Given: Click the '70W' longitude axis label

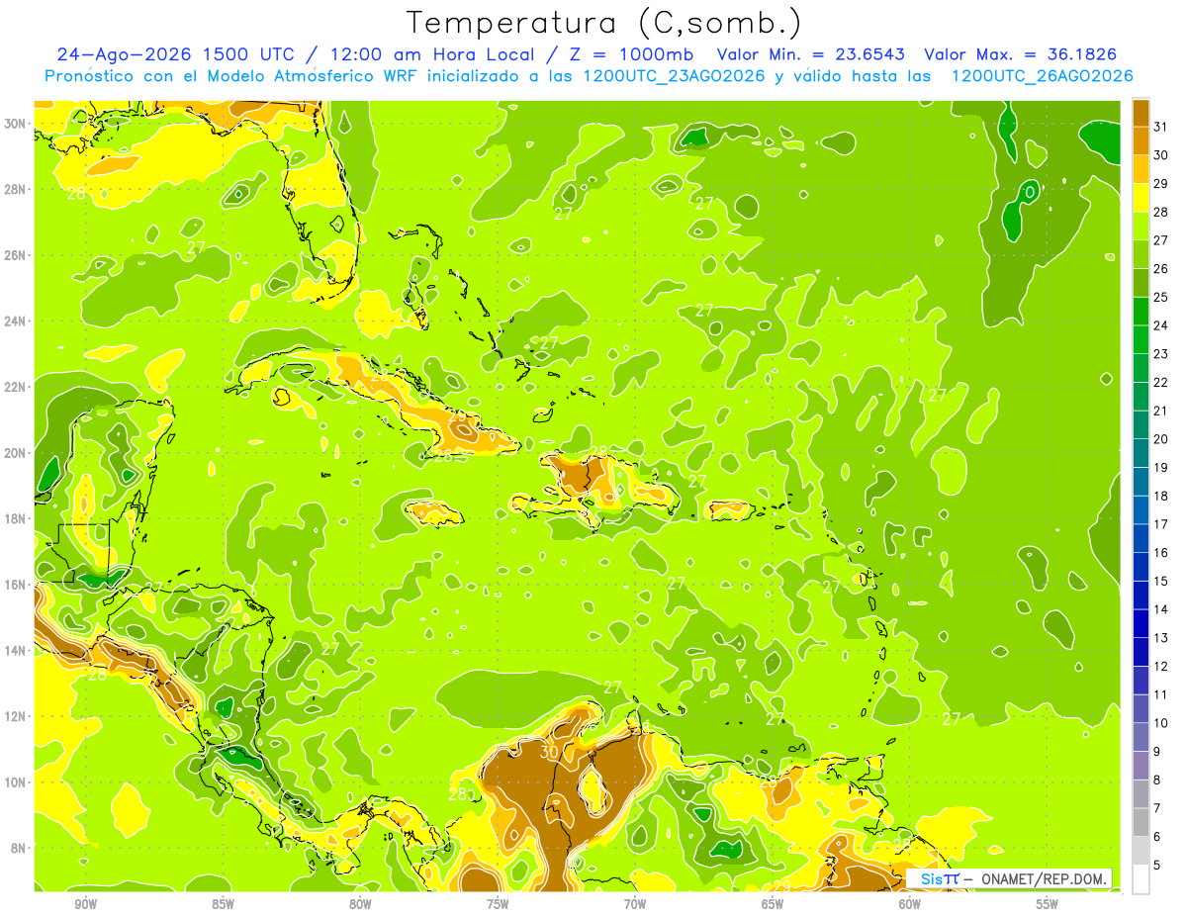Looking at the screenshot, I should (635, 904).
